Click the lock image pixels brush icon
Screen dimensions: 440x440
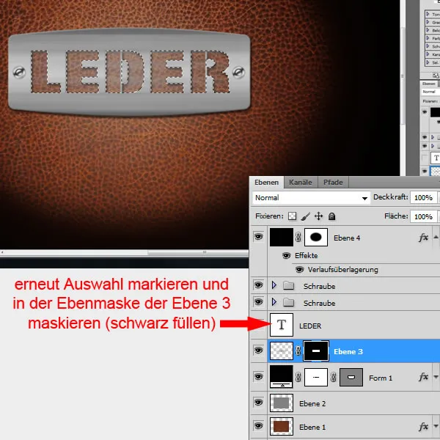point(306,217)
